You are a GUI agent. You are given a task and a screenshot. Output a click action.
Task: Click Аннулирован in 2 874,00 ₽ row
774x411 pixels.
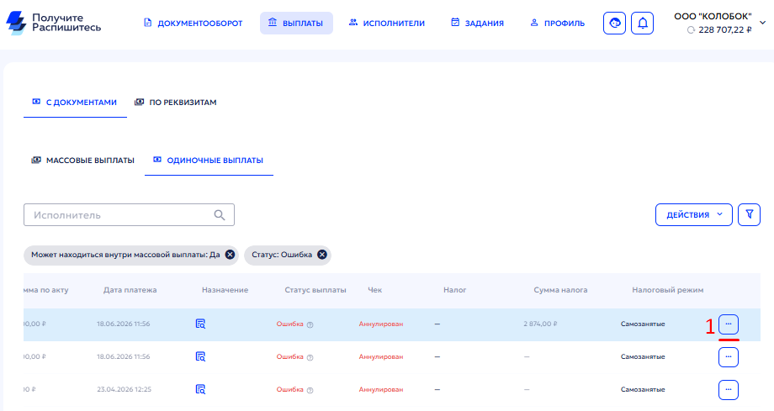tap(380, 324)
